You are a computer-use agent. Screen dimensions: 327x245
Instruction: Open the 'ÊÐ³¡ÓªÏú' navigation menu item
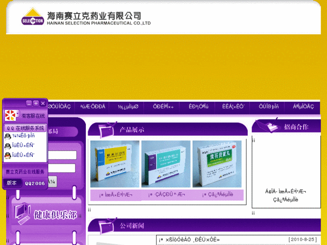pyautogui.click(x=198, y=107)
